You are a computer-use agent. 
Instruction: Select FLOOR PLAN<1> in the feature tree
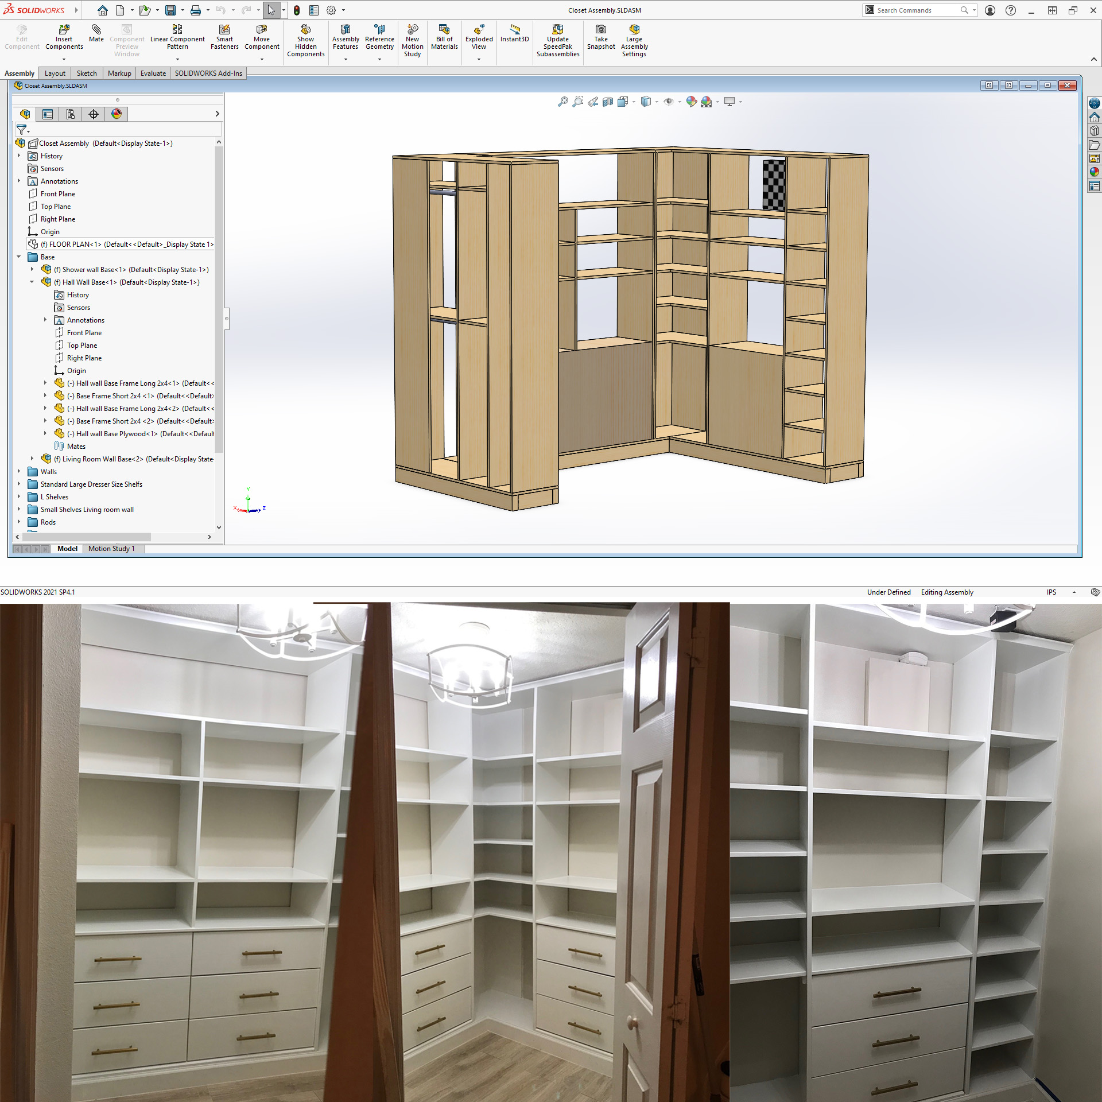pyautogui.click(x=121, y=245)
